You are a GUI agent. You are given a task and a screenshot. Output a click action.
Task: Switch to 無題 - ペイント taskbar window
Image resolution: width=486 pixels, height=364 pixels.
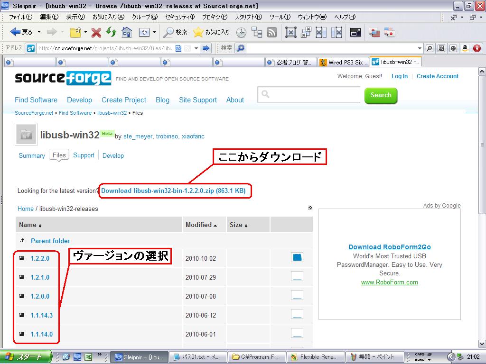[375, 357]
